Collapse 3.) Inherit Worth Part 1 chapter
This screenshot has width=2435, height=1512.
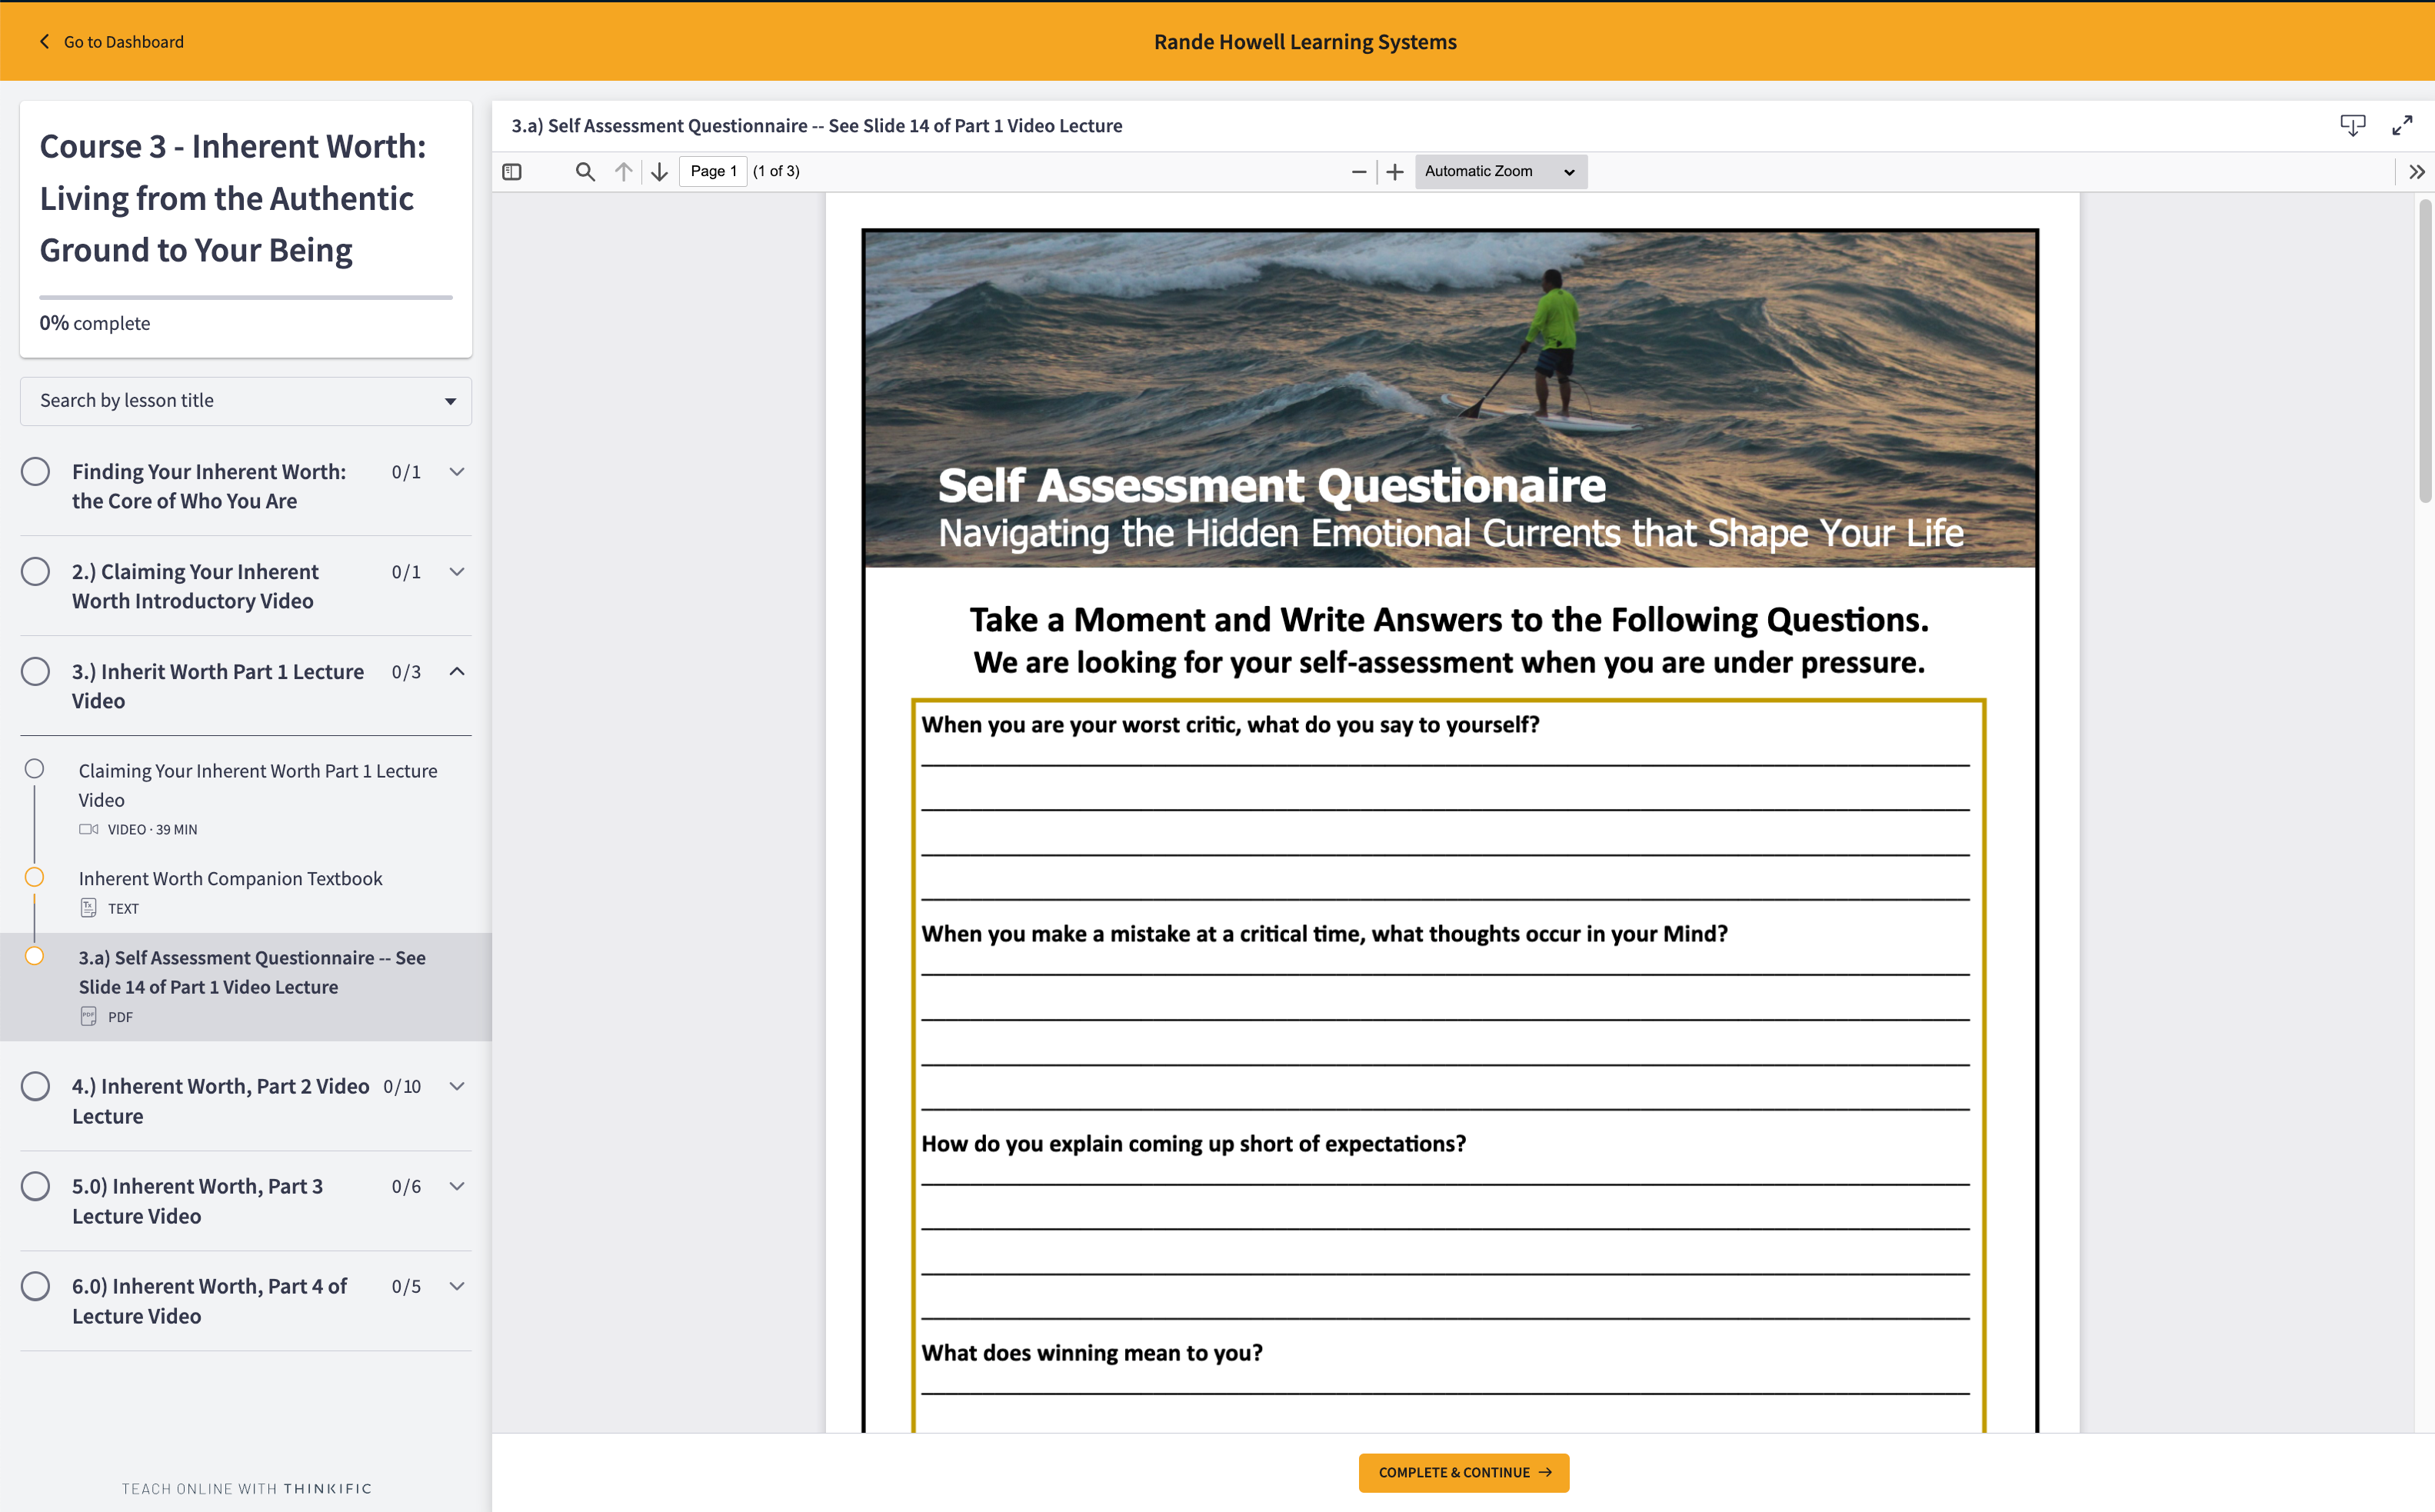[457, 672]
